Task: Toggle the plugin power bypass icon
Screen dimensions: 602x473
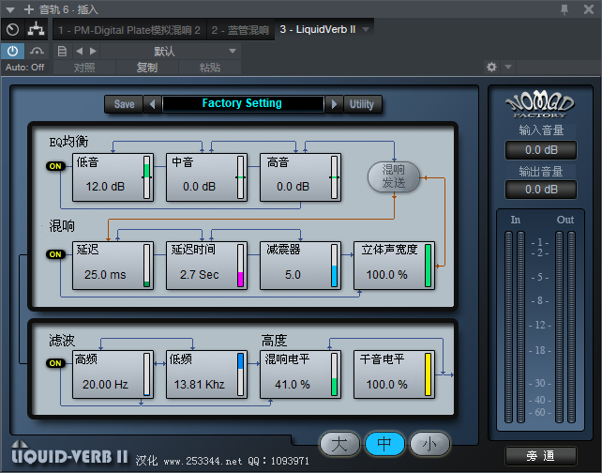Action: tap(13, 51)
